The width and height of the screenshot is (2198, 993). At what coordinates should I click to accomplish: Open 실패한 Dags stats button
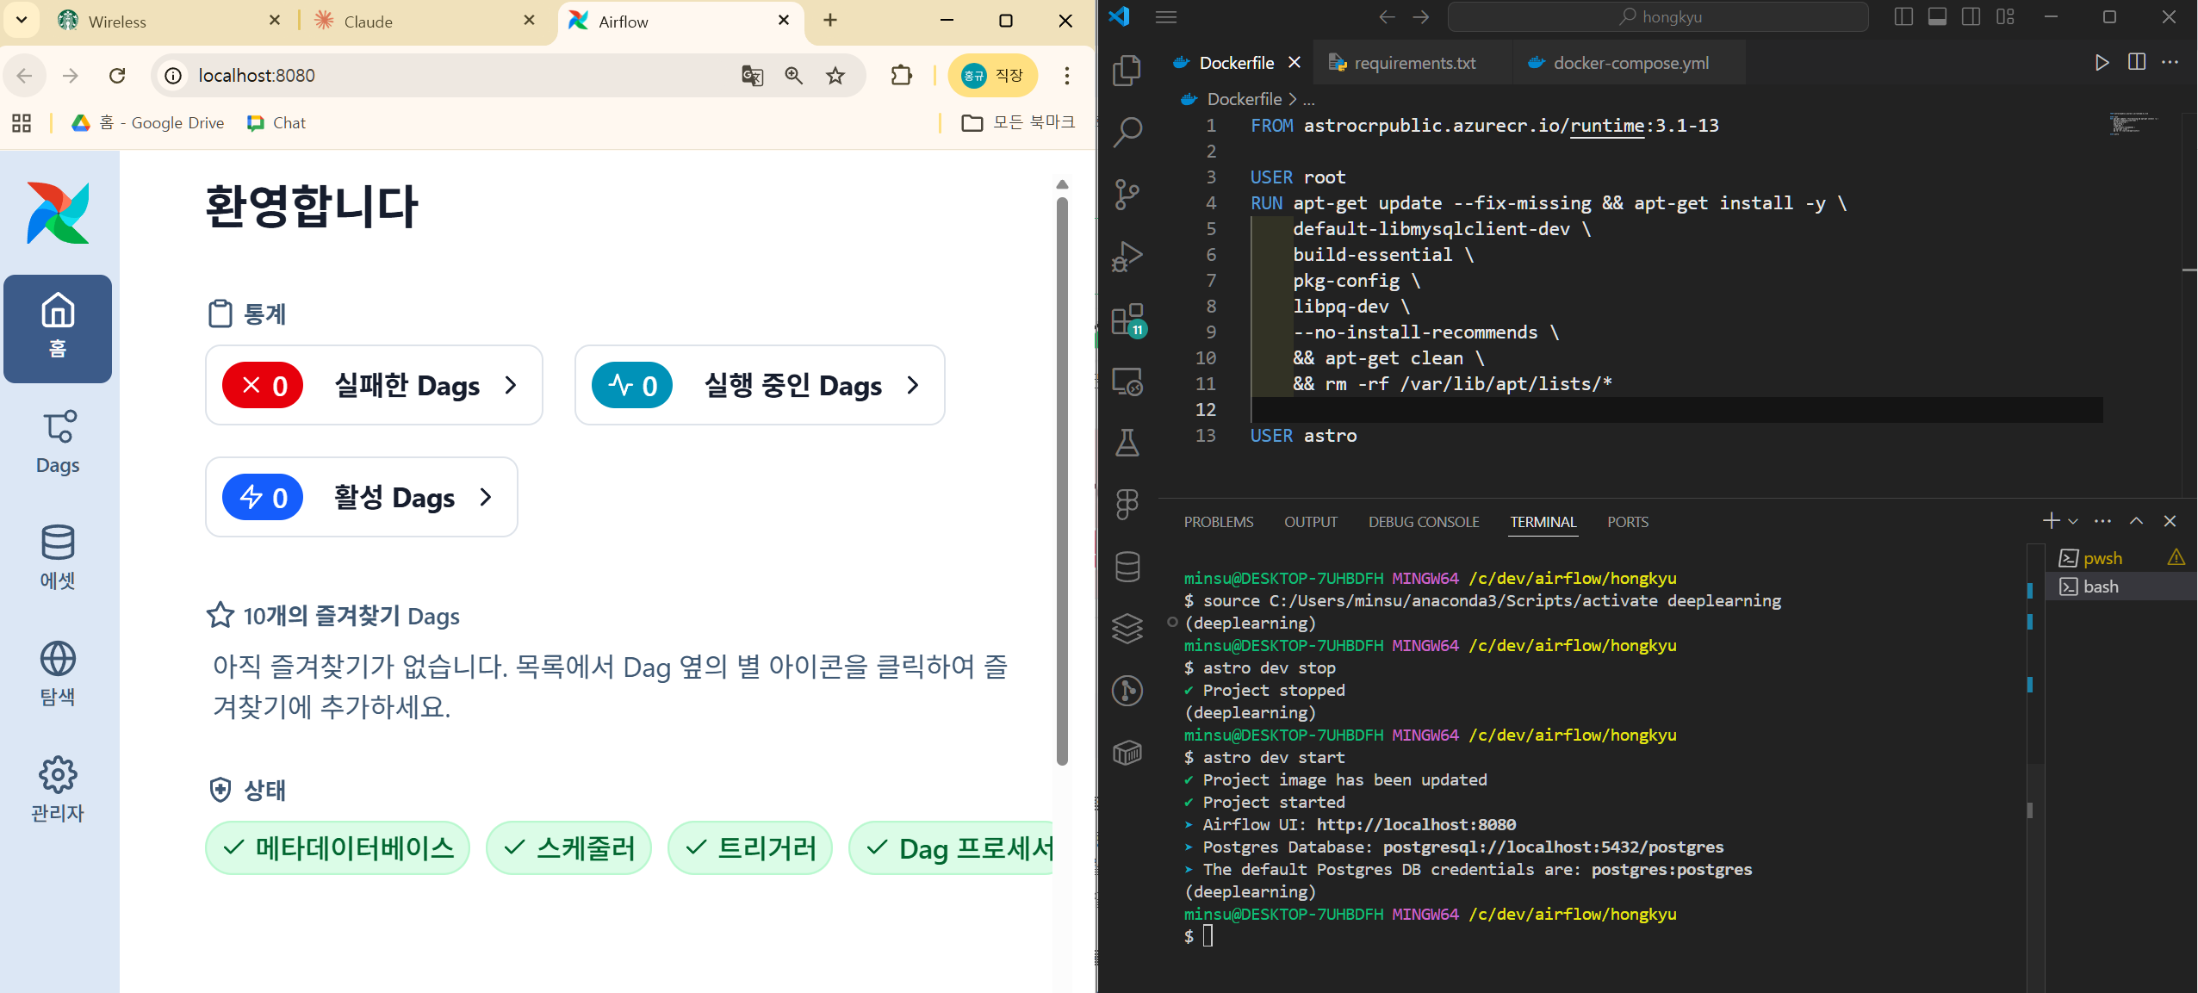tap(374, 385)
